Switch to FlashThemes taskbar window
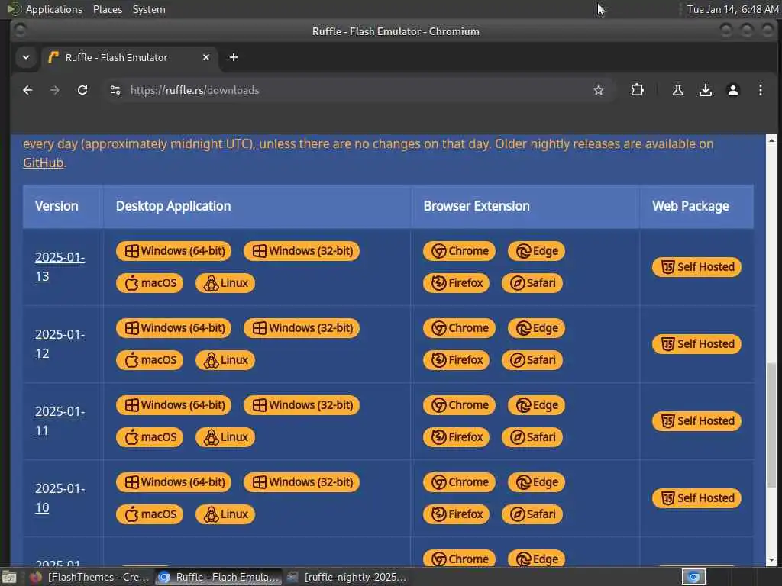This screenshot has width=782, height=586. pyautogui.click(x=90, y=577)
